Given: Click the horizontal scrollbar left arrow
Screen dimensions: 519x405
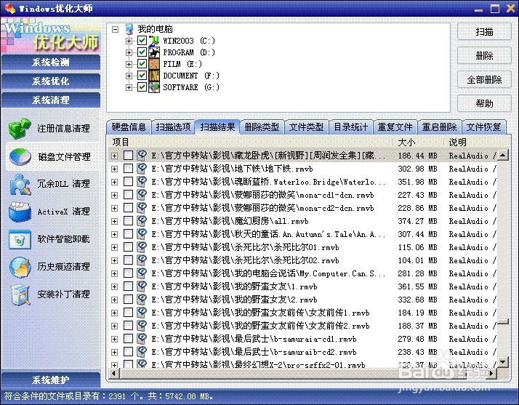Looking at the screenshot, I should [114, 373].
